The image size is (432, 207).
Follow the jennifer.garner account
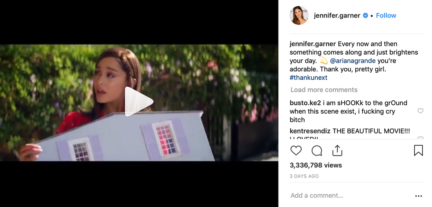pyautogui.click(x=386, y=15)
